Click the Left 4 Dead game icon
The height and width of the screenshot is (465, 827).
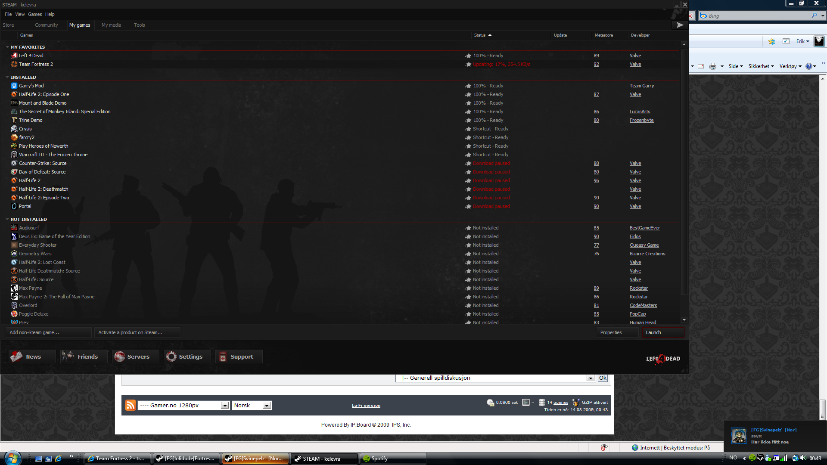click(x=14, y=56)
